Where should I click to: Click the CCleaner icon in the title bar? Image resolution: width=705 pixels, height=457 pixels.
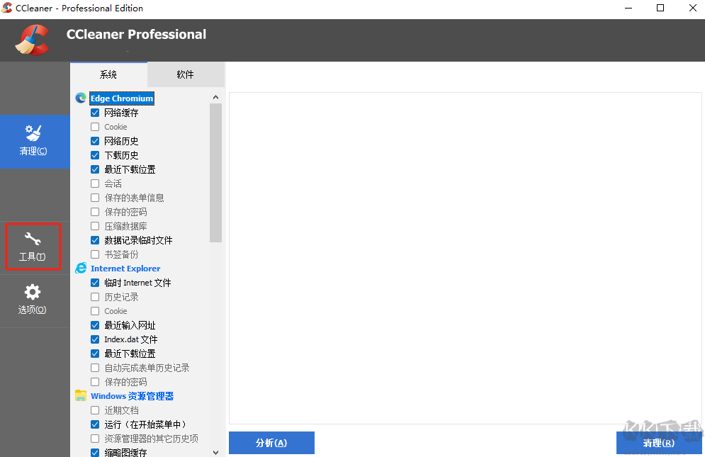pos(8,8)
